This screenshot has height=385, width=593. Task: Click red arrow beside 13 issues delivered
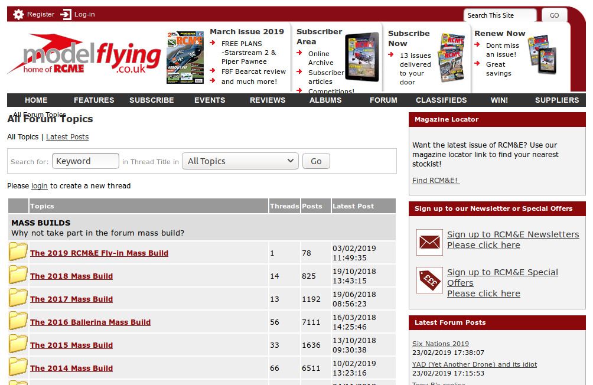coord(390,55)
